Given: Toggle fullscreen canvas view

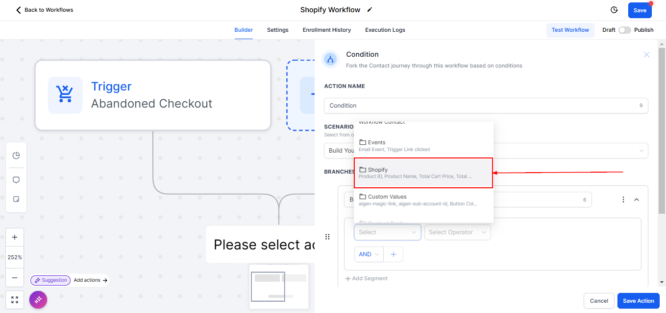Looking at the screenshot, I should tap(15, 300).
